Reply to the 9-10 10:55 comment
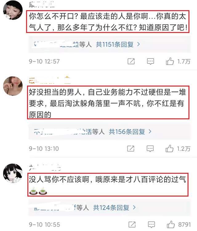Screen dimensions: 197x231 click(151, 225)
